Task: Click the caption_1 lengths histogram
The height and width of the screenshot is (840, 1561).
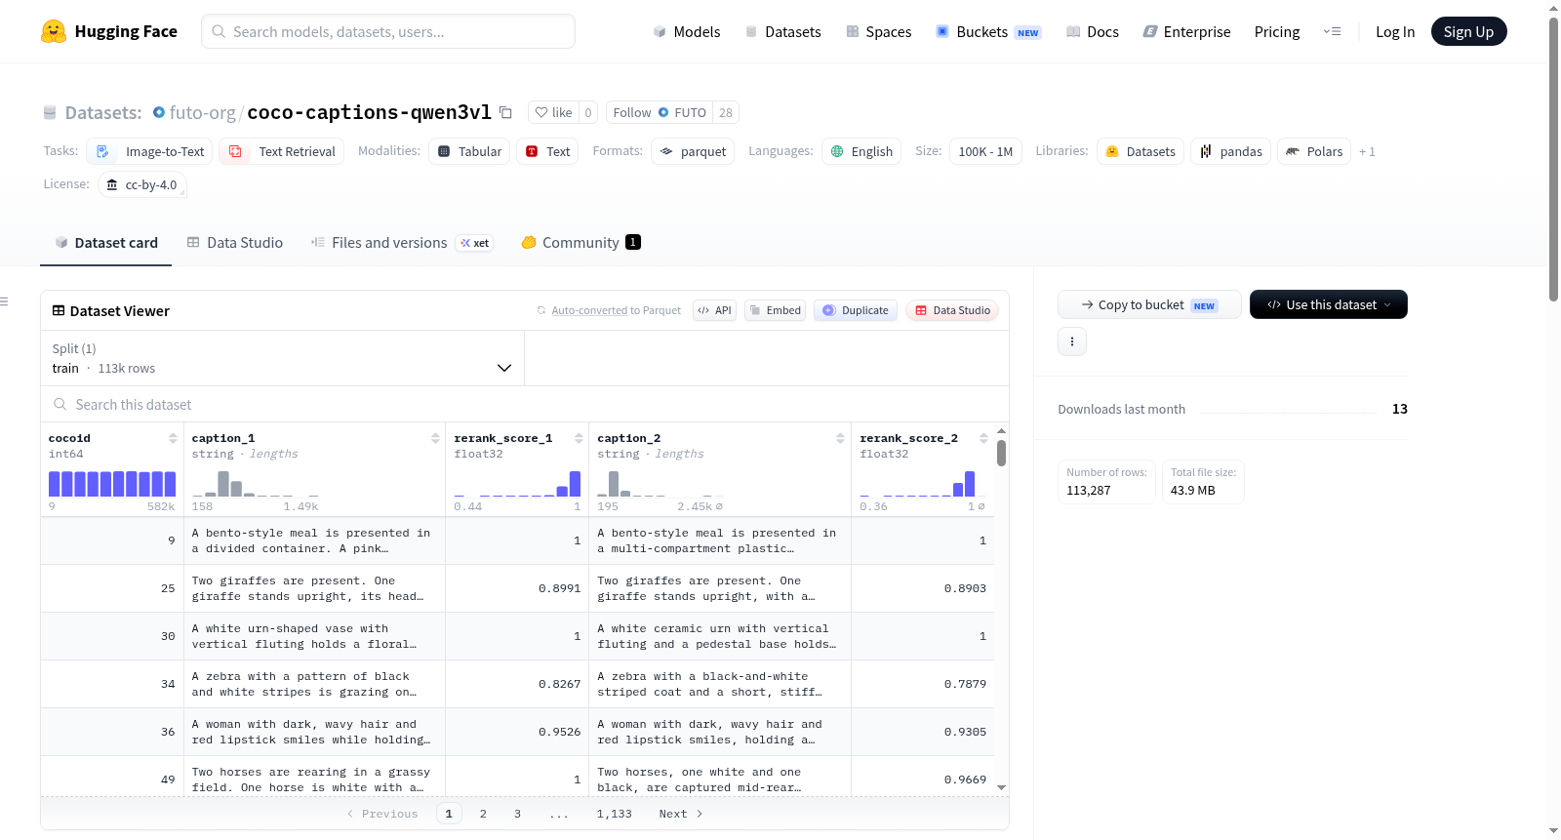Action: [x=256, y=484]
